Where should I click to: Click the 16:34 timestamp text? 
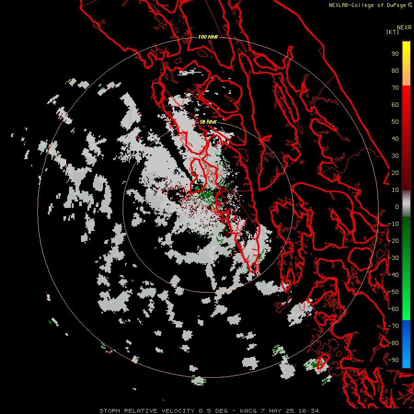[x=309, y=411]
